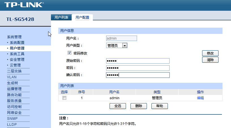Image resolution: width=231 pixels, height=128 pixels.
Task: Expand the VLAN menu section
Action: point(12,77)
